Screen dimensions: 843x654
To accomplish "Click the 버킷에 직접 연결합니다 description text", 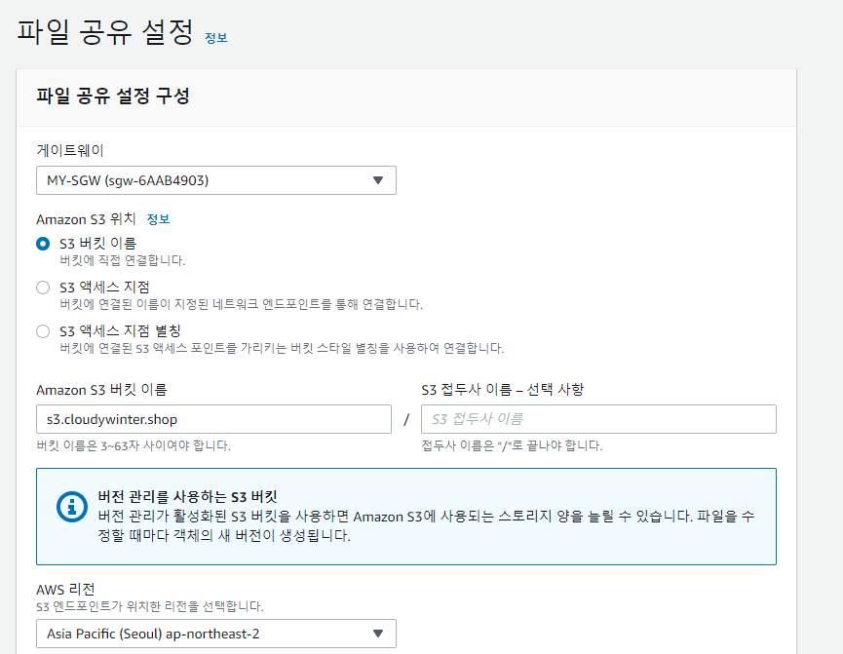I will pyautogui.click(x=122, y=261).
